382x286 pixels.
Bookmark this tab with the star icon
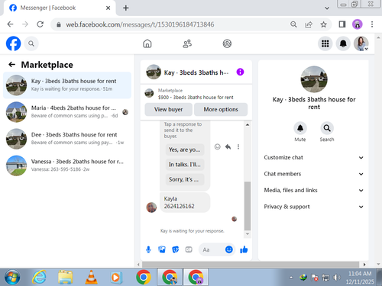(323, 24)
